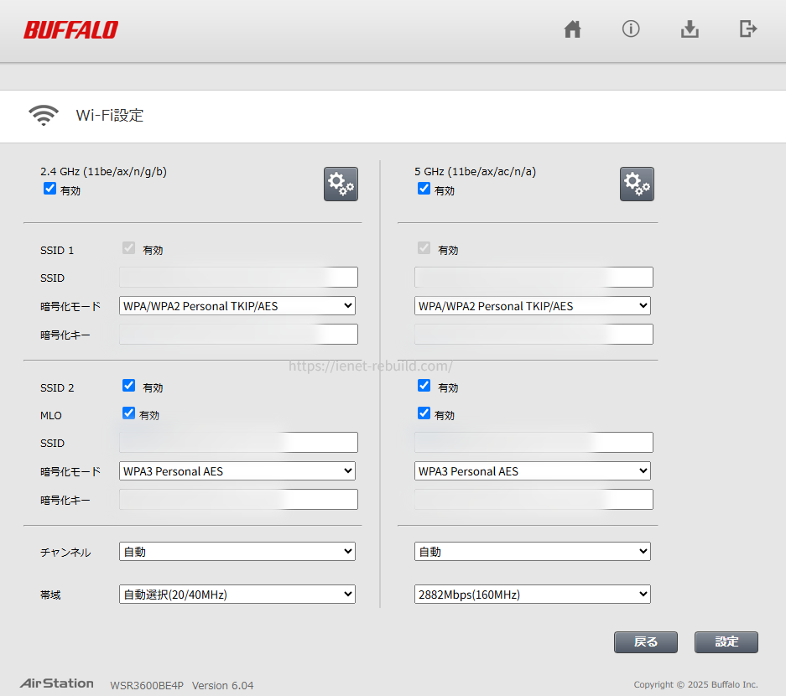Screen dimensions: 786x696
Task: Click 2.4 GHz SSID 2 name field
Action: [238, 443]
